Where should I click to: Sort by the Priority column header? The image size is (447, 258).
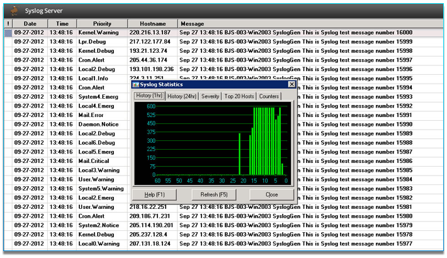tap(101, 23)
